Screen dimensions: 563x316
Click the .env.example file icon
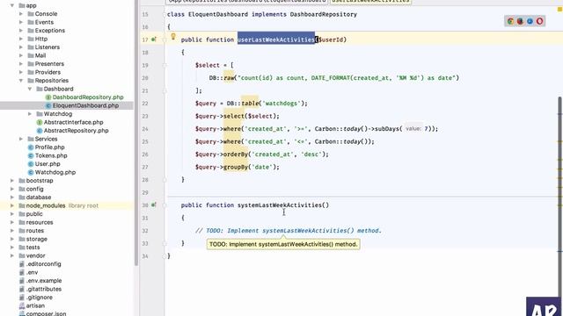tap(22, 281)
